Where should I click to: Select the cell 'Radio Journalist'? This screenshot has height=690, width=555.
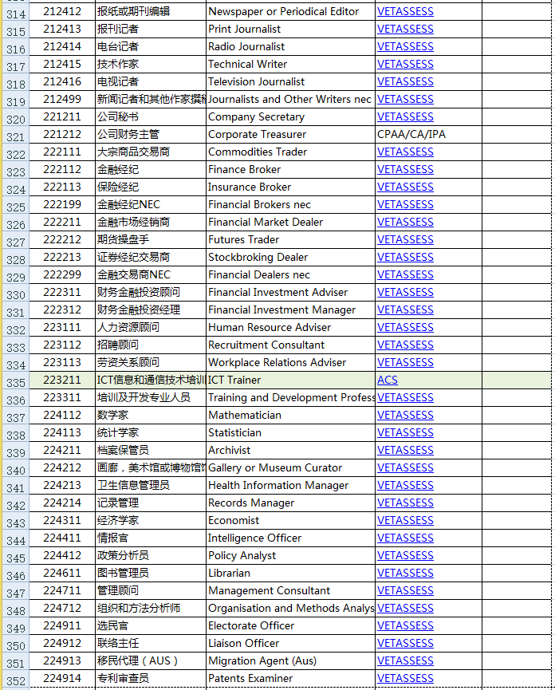coord(290,46)
